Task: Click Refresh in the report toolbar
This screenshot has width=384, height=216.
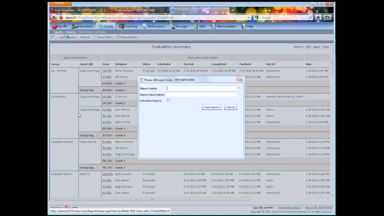Action: tap(85, 37)
